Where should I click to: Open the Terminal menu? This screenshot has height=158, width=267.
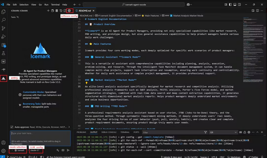pos(55,5)
